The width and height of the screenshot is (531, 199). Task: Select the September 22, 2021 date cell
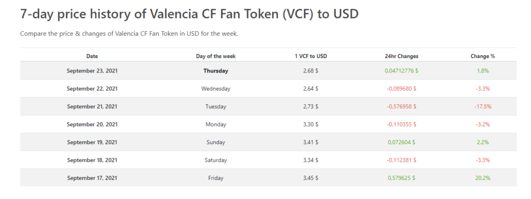click(92, 89)
